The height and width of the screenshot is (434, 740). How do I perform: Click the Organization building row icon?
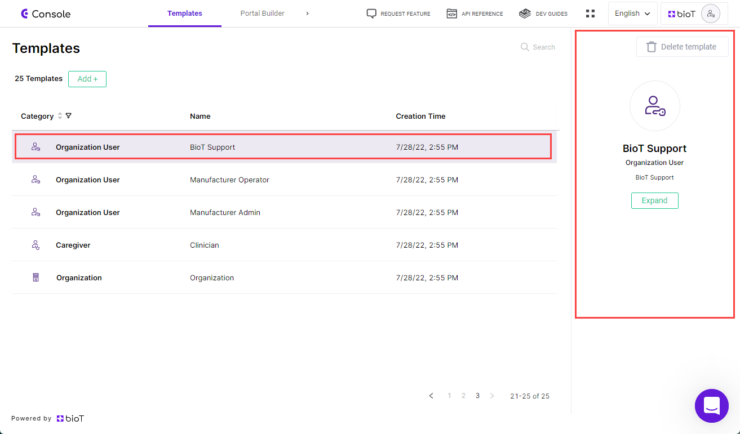tap(36, 278)
